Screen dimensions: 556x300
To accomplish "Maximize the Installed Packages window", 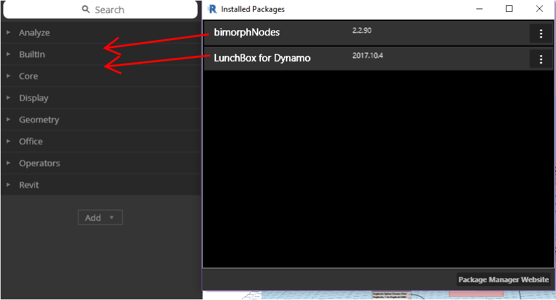I will [509, 9].
